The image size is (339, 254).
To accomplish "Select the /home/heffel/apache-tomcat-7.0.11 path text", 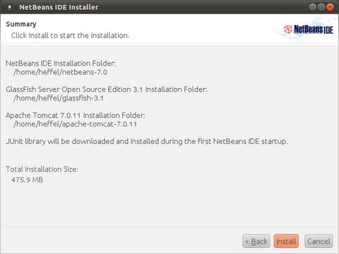I will (75, 124).
